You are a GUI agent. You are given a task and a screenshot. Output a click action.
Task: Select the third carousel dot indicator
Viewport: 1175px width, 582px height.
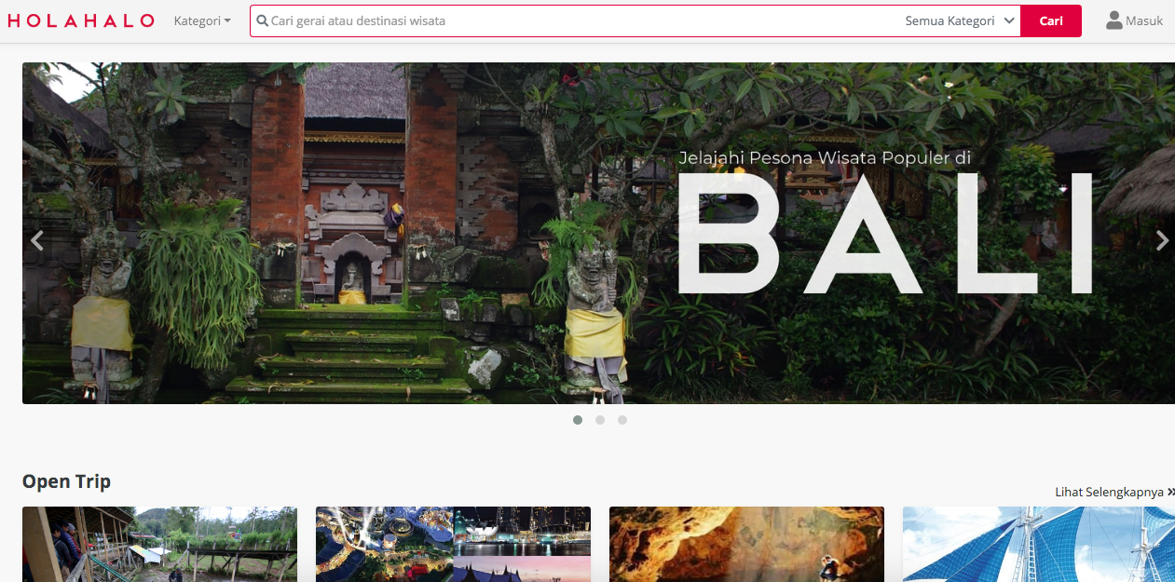click(622, 420)
